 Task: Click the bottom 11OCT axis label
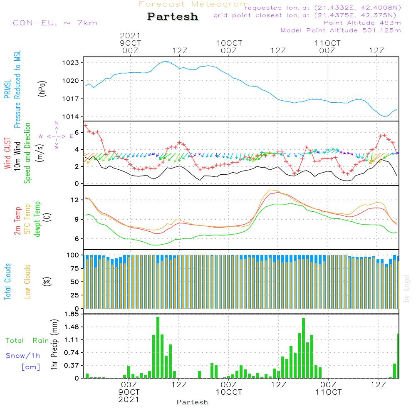[x=329, y=392]
